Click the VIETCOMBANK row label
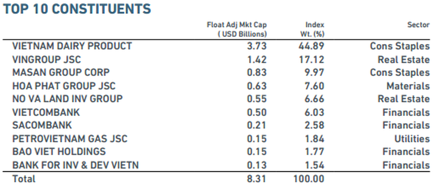 [46, 112]
